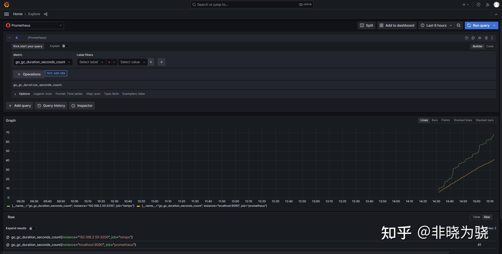Switch to the Code query editor tab
The width and height of the screenshot is (502, 254).
pyautogui.click(x=490, y=46)
